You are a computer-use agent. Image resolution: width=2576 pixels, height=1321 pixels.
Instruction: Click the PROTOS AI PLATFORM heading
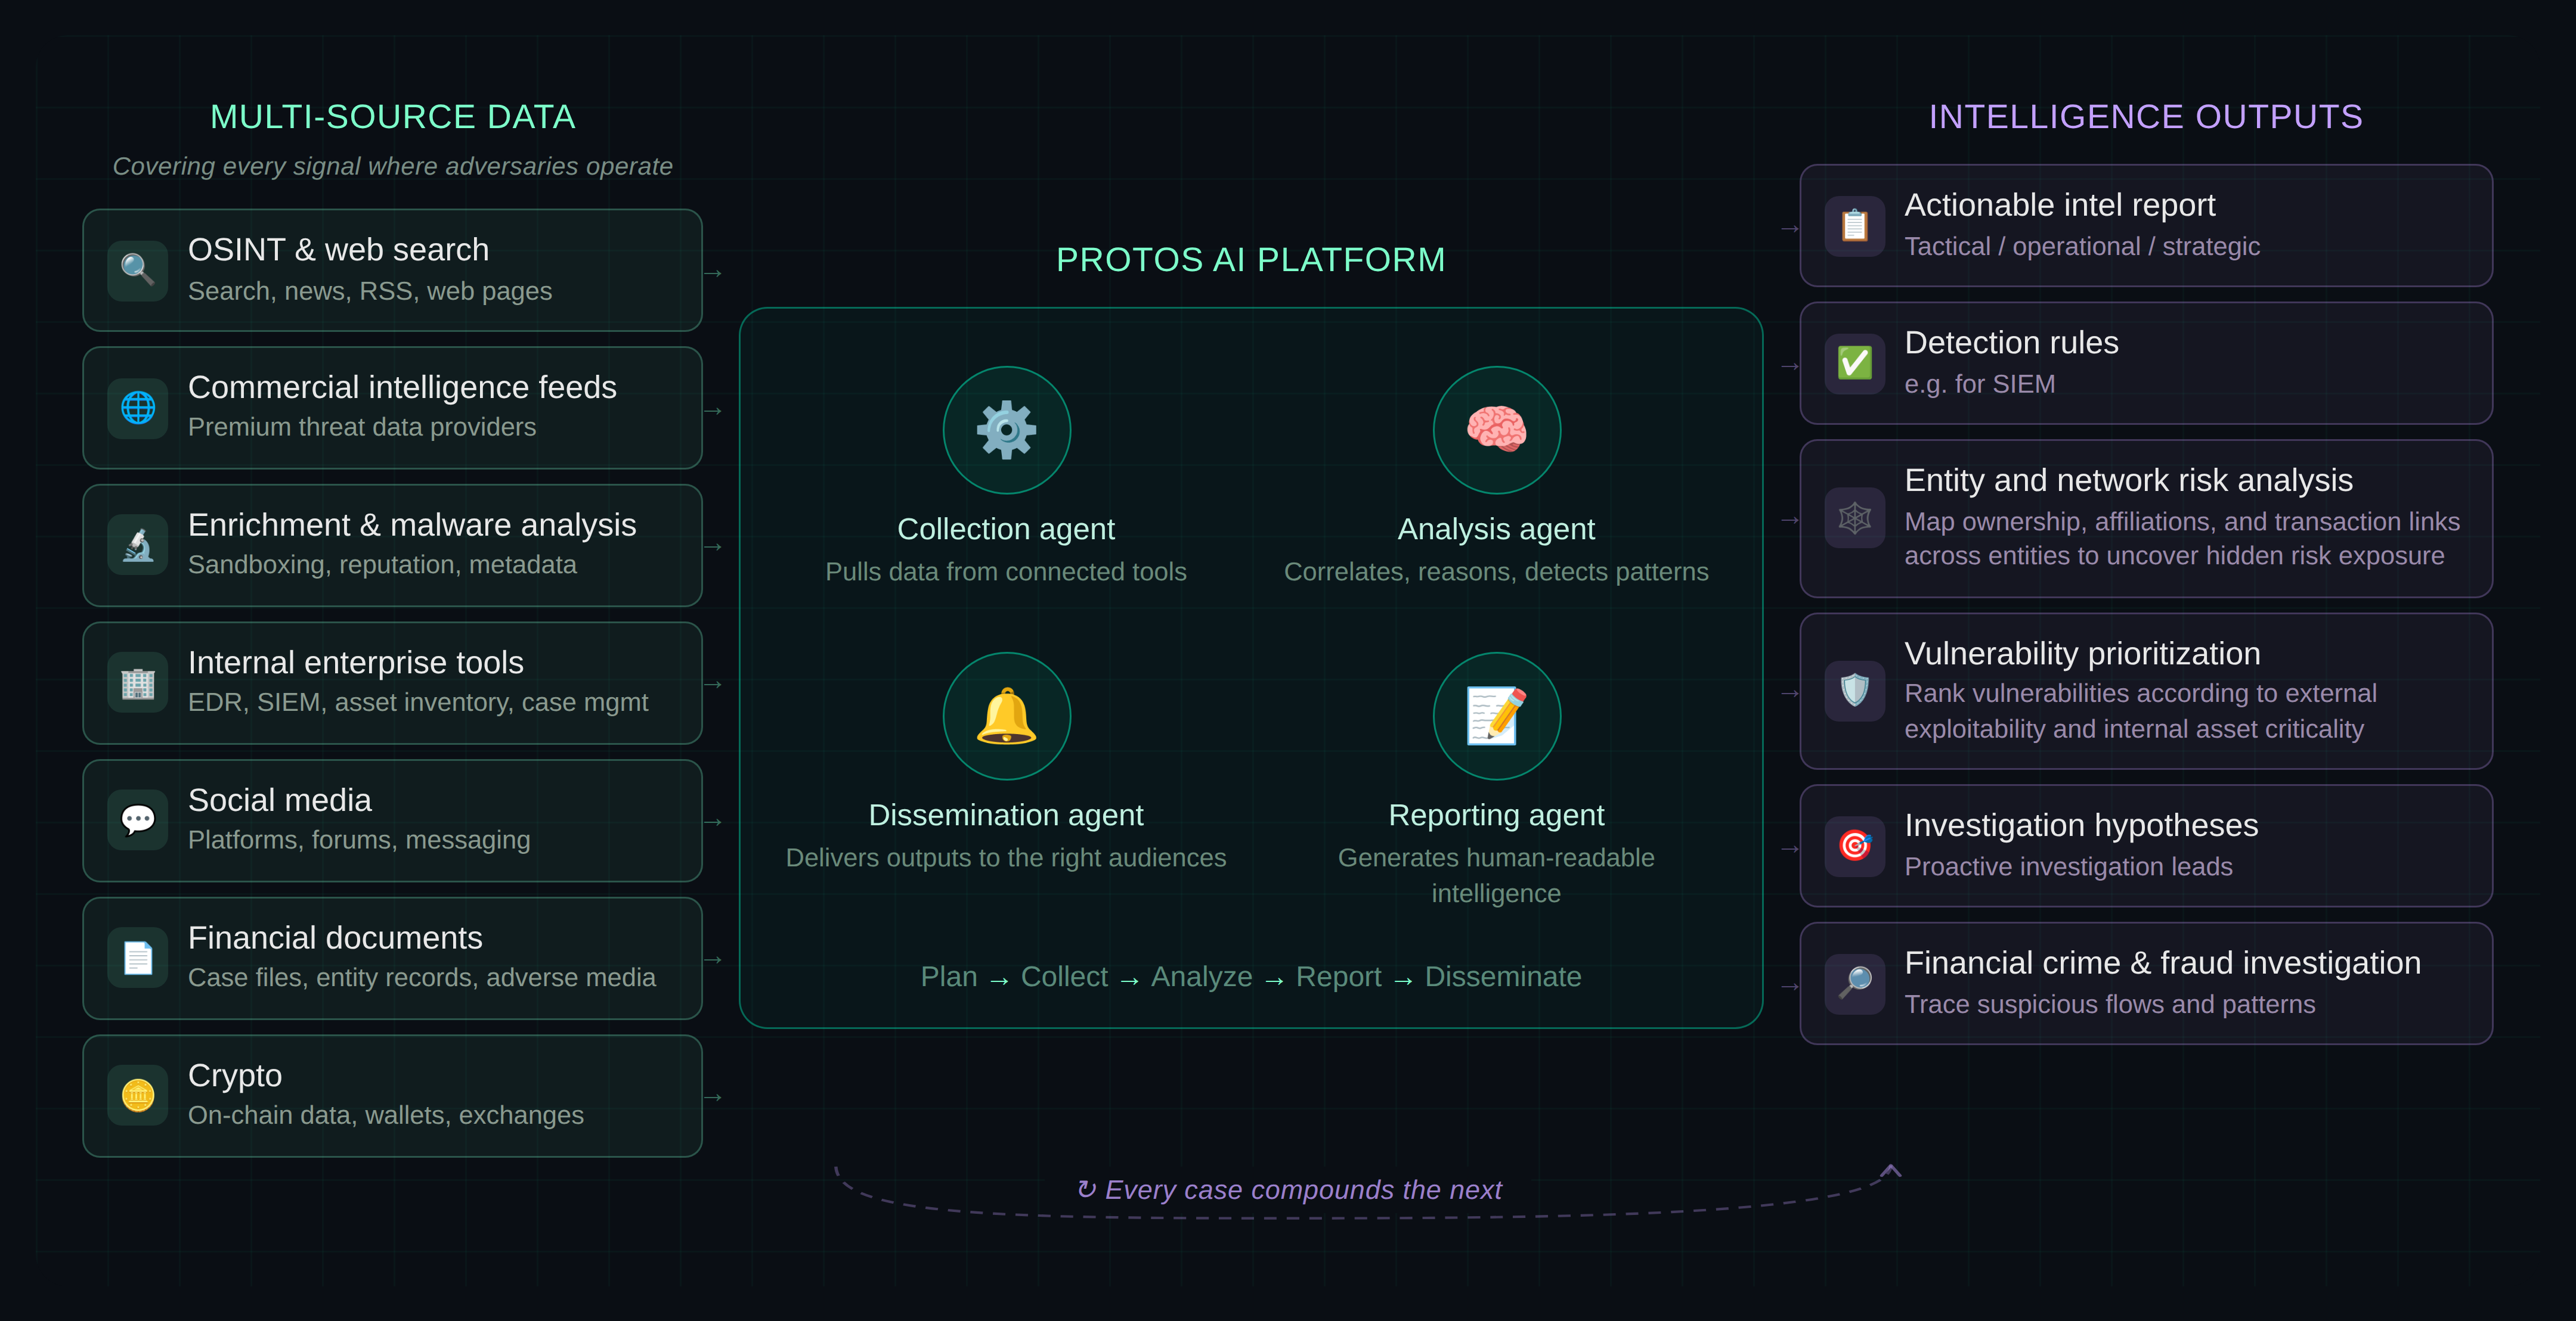pos(1250,260)
